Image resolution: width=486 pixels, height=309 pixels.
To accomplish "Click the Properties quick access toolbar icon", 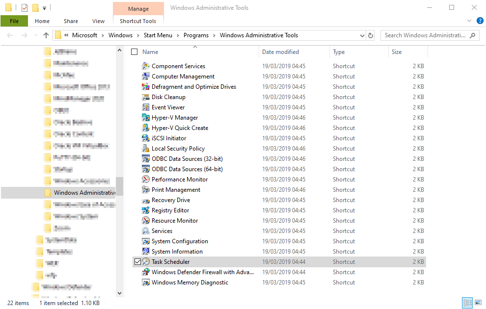I will [x=25, y=8].
